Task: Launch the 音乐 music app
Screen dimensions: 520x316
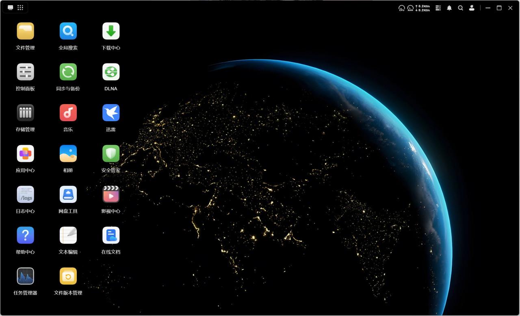Action: tap(68, 113)
